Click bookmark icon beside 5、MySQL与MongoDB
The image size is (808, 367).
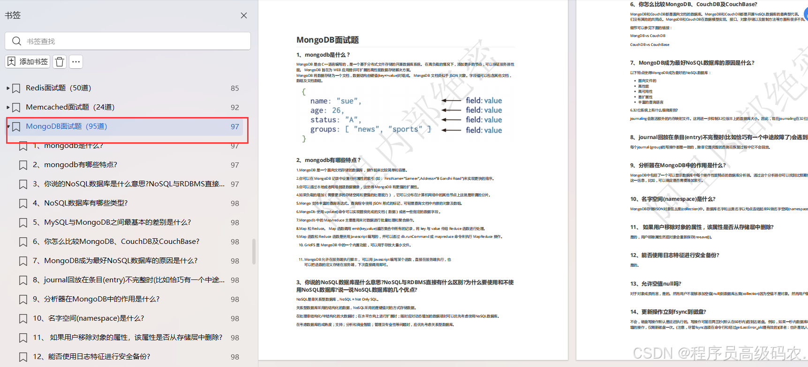(23, 222)
